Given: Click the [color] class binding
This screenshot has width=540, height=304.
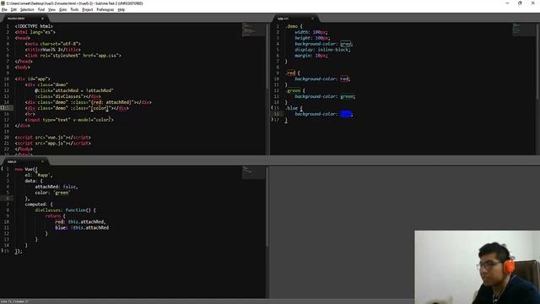Looking at the screenshot, I should coord(100,108).
